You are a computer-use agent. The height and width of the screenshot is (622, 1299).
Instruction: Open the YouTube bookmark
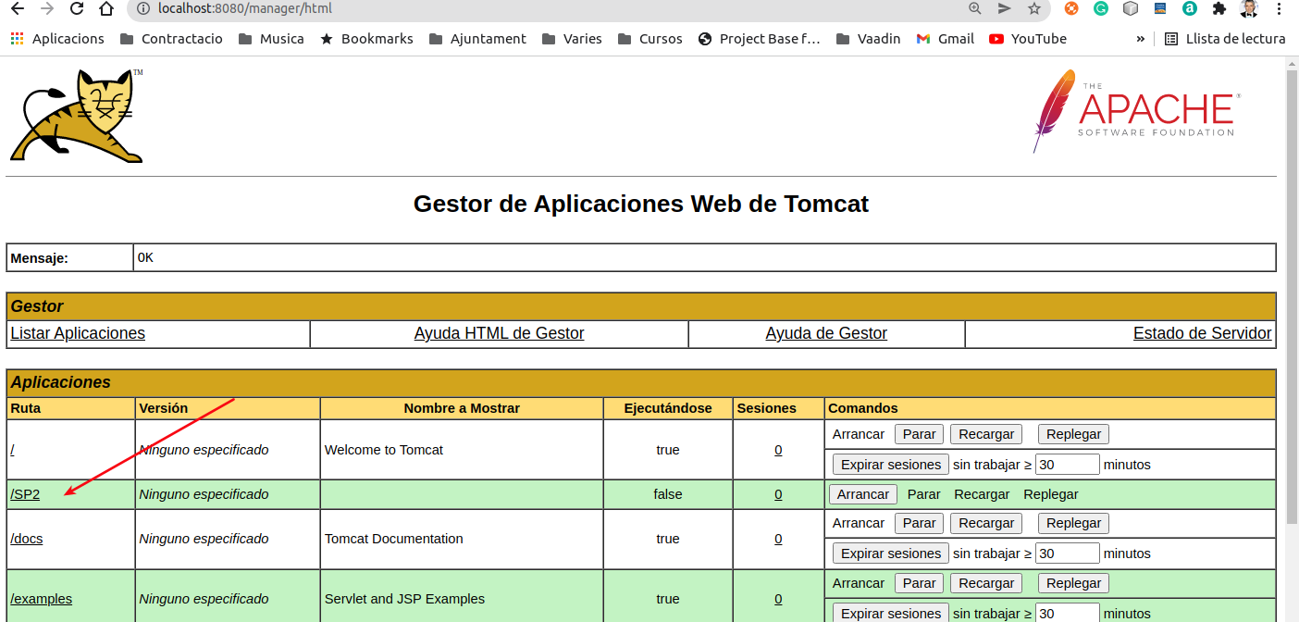click(x=1028, y=39)
